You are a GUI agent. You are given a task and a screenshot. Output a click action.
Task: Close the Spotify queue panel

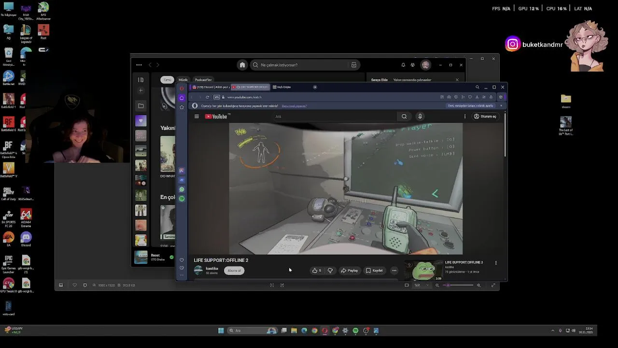(457, 80)
